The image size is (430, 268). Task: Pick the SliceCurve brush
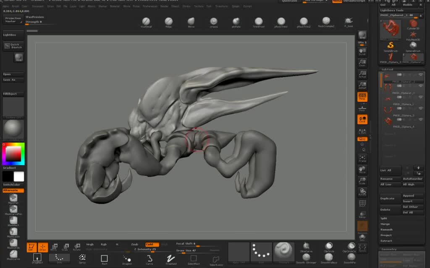click(306, 247)
